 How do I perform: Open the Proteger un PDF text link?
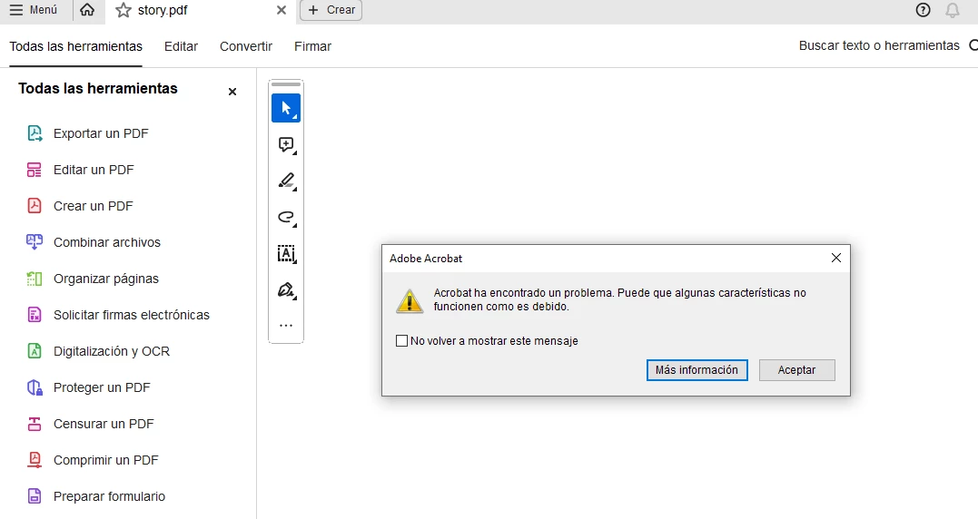point(102,387)
